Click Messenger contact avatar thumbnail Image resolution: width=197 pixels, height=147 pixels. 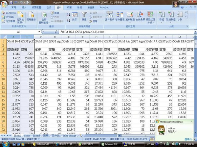tap(161, 130)
